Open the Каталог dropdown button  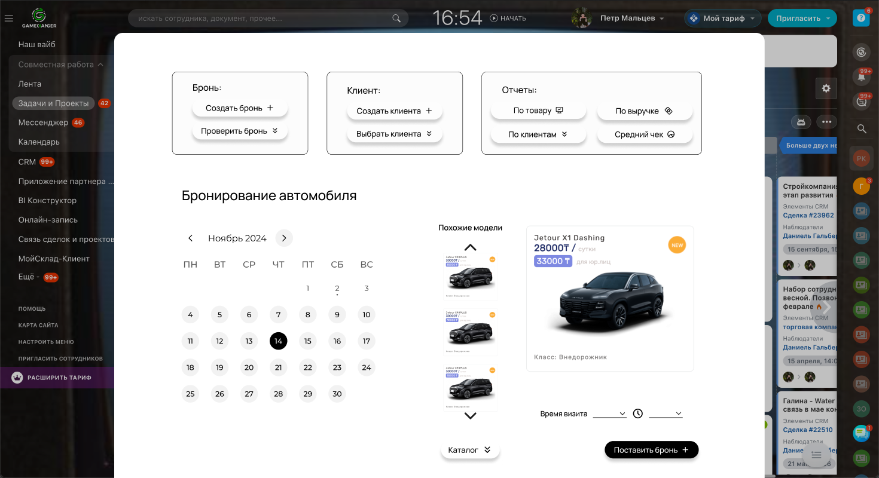point(470,450)
